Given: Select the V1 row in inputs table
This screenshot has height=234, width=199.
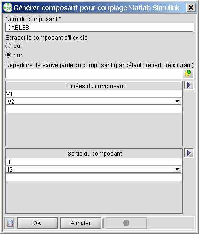Looking at the screenshot, I should [x=94, y=94].
